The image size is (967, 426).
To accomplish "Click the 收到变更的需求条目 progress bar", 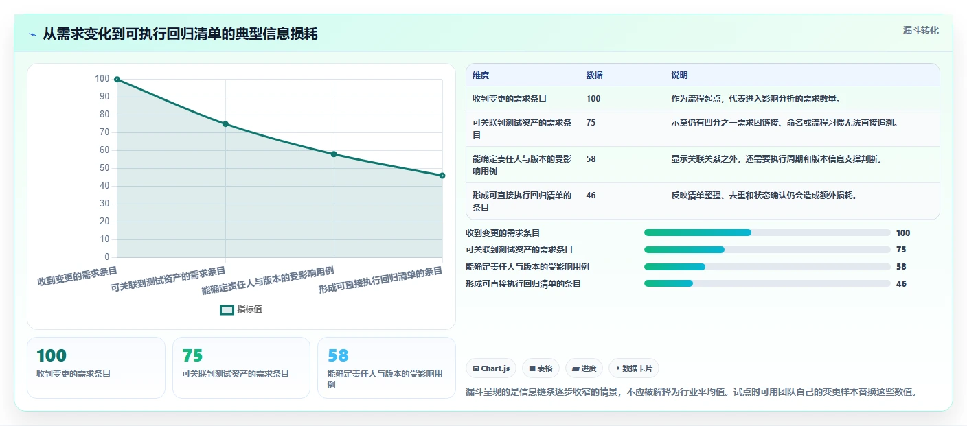I will click(x=767, y=233).
